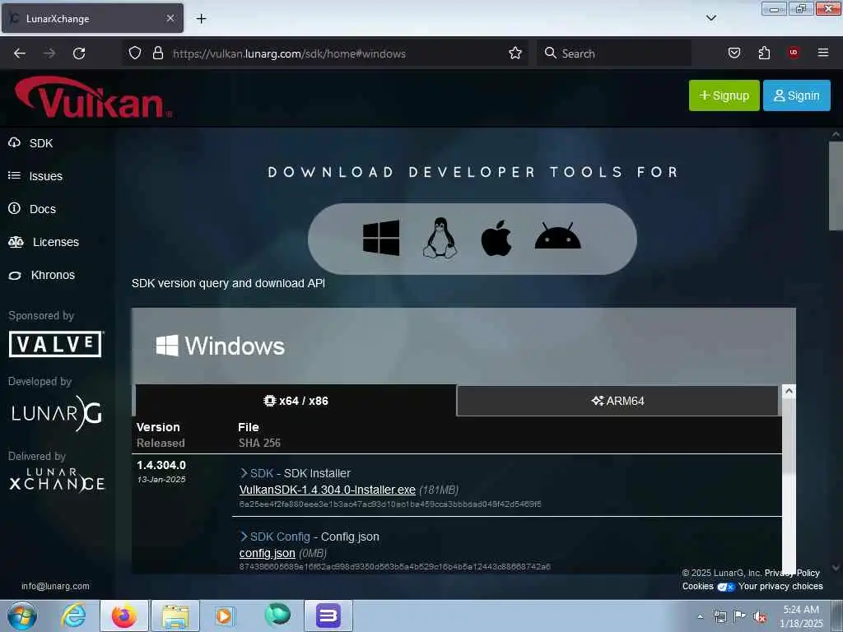Viewport: 843px width, 632px height.
Task: Click the green Signup button
Action: [724, 95]
